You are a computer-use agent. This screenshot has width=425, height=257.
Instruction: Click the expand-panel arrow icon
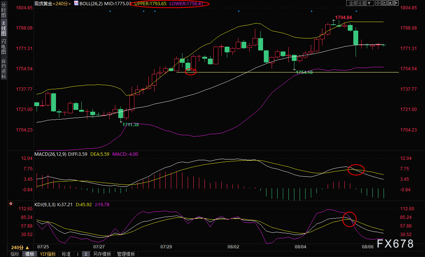click(396, 3)
